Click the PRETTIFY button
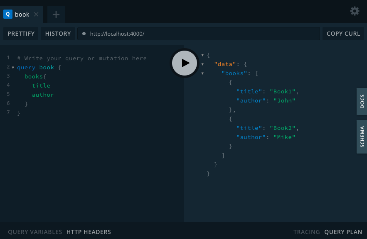367x239 pixels. (x=21, y=34)
